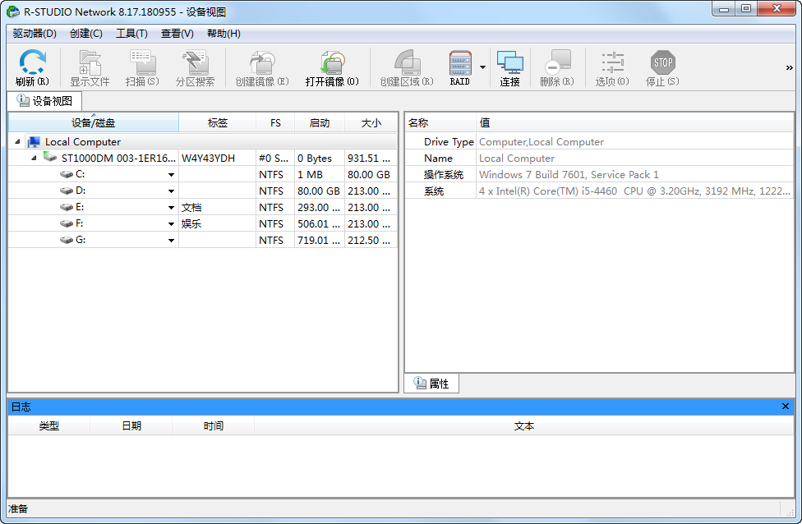Screen dimensions: 802x524
Task: Expand the toolbar overflow chevron
Action: click(x=789, y=68)
